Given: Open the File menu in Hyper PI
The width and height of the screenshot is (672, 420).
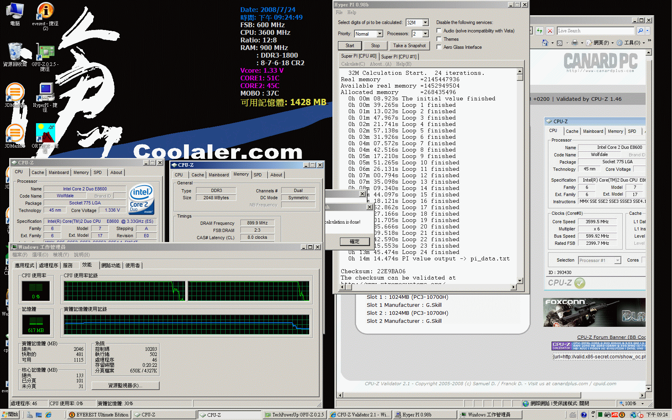Looking at the screenshot, I should [339, 12].
